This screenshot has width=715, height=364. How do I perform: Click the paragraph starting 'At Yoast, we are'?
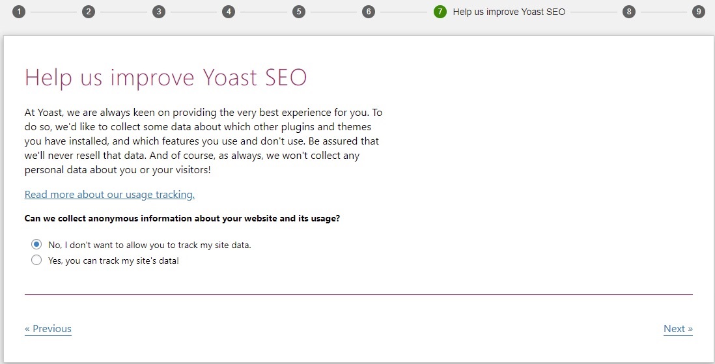click(x=203, y=141)
